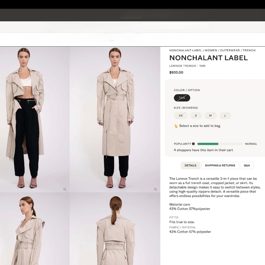Open the Popularity info icon
The width and height of the screenshot is (265, 265).
193,144
